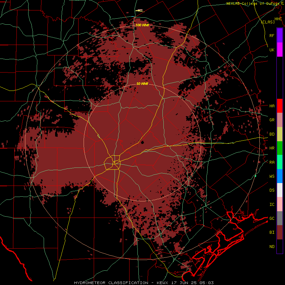Viewport: 285px width, 285px height.
Task: Click the BI legend label
Action: pyautogui.click(x=272, y=232)
